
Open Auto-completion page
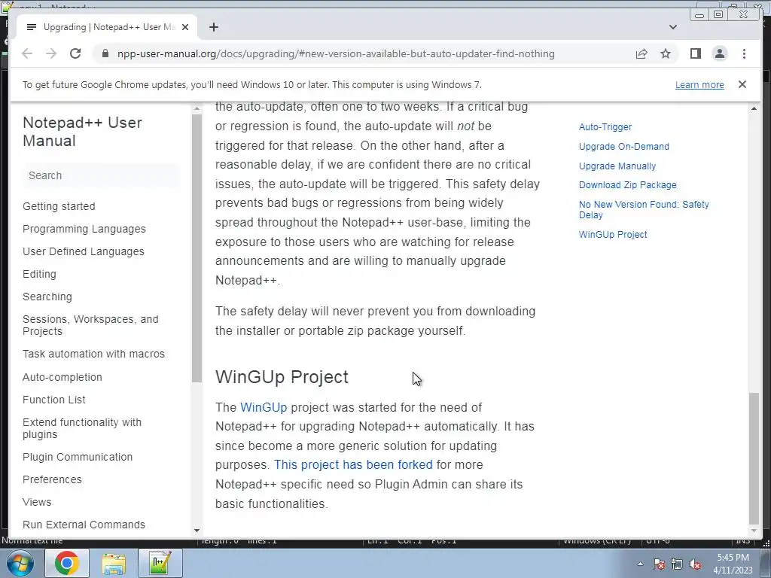[x=62, y=377]
